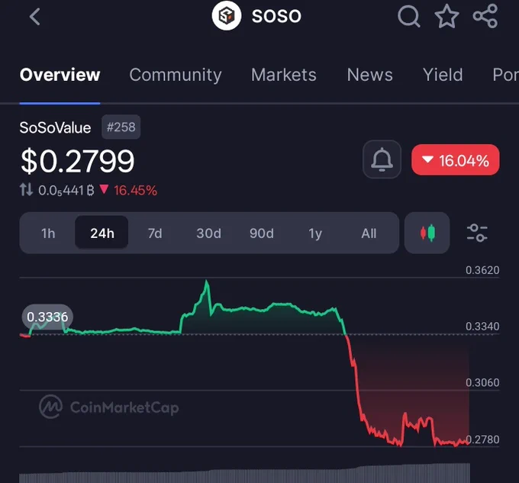Open the Yield tab

443,75
